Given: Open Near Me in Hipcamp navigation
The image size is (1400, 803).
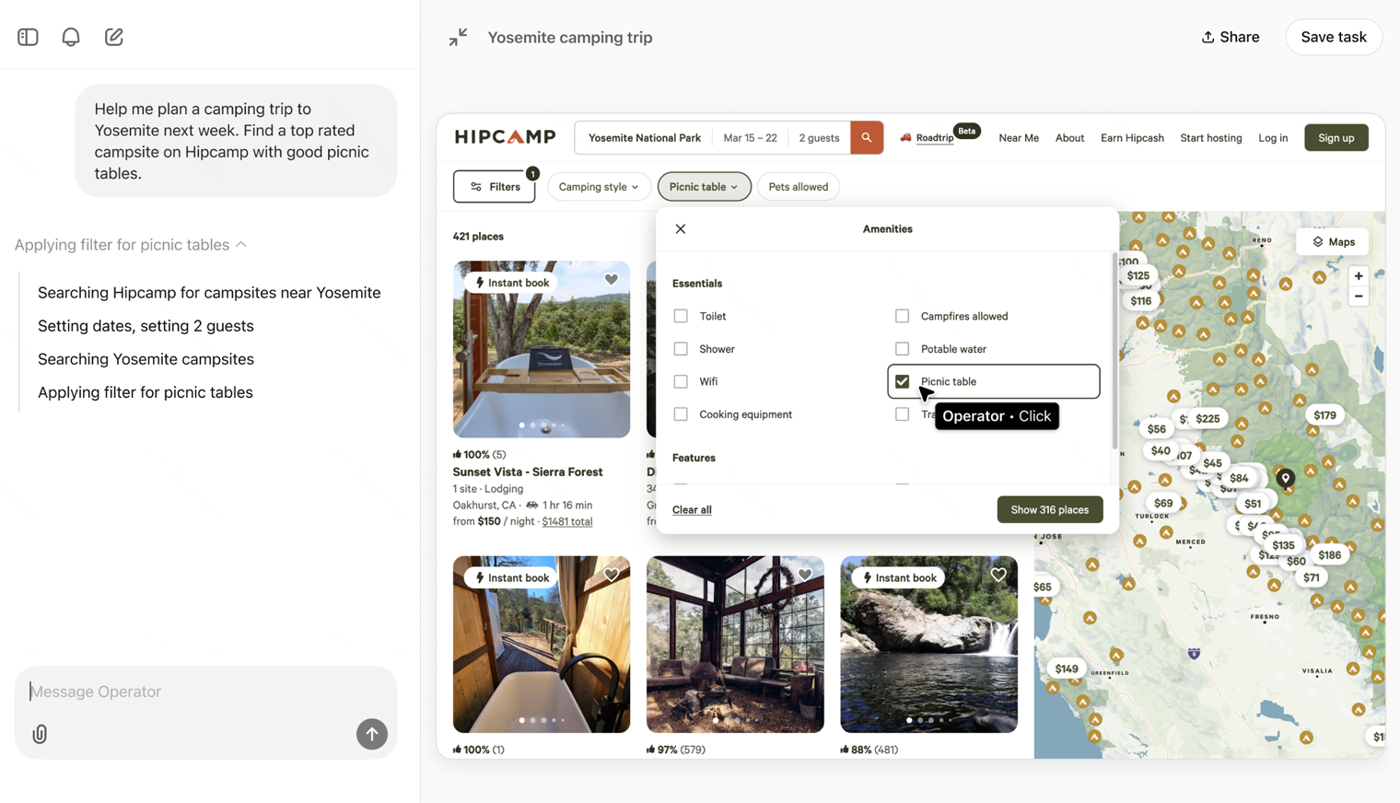Looking at the screenshot, I should [x=1019, y=138].
